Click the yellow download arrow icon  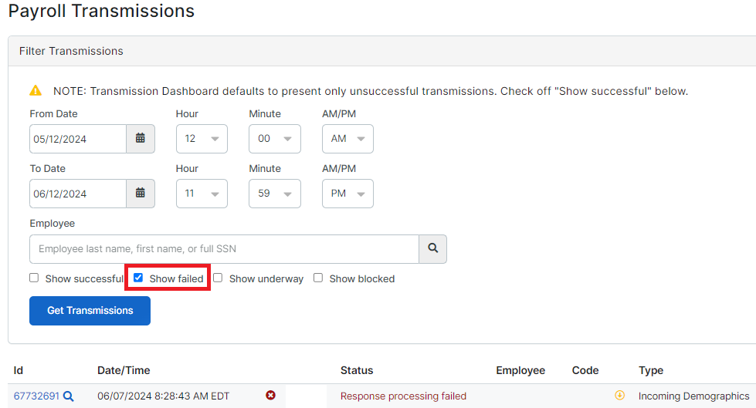pyautogui.click(x=619, y=396)
